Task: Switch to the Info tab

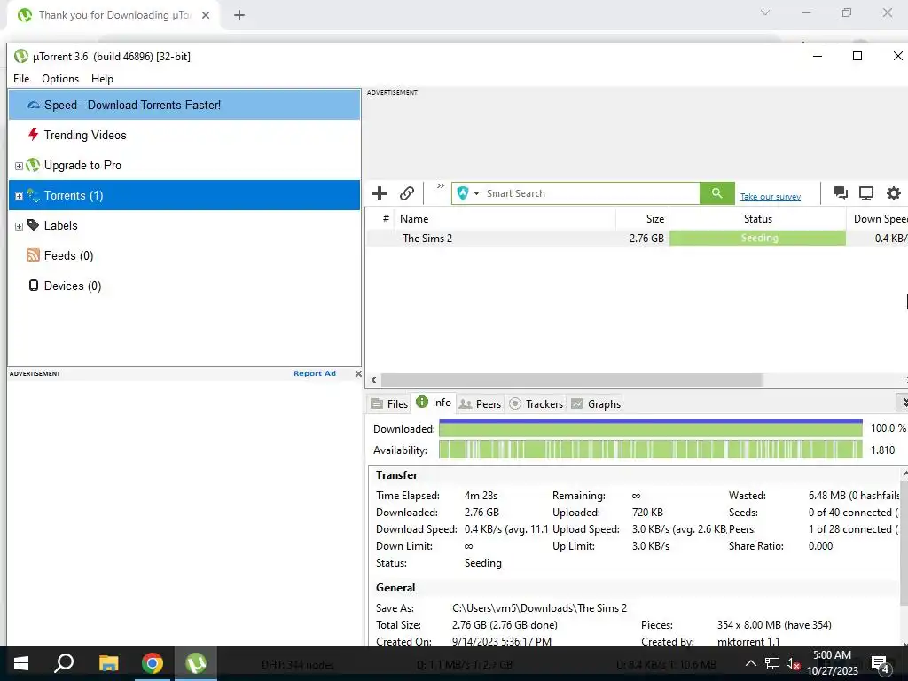Action: click(x=434, y=403)
